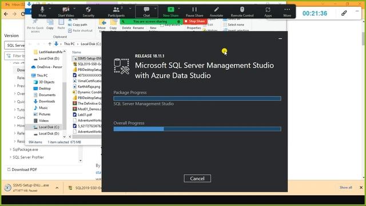This screenshot has width=366, height=206.
Task: Click the Package Progress bar
Action: [x=197, y=98]
